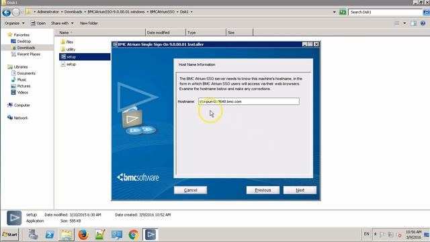Launch Google Chrome from the taskbar

[134, 235]
